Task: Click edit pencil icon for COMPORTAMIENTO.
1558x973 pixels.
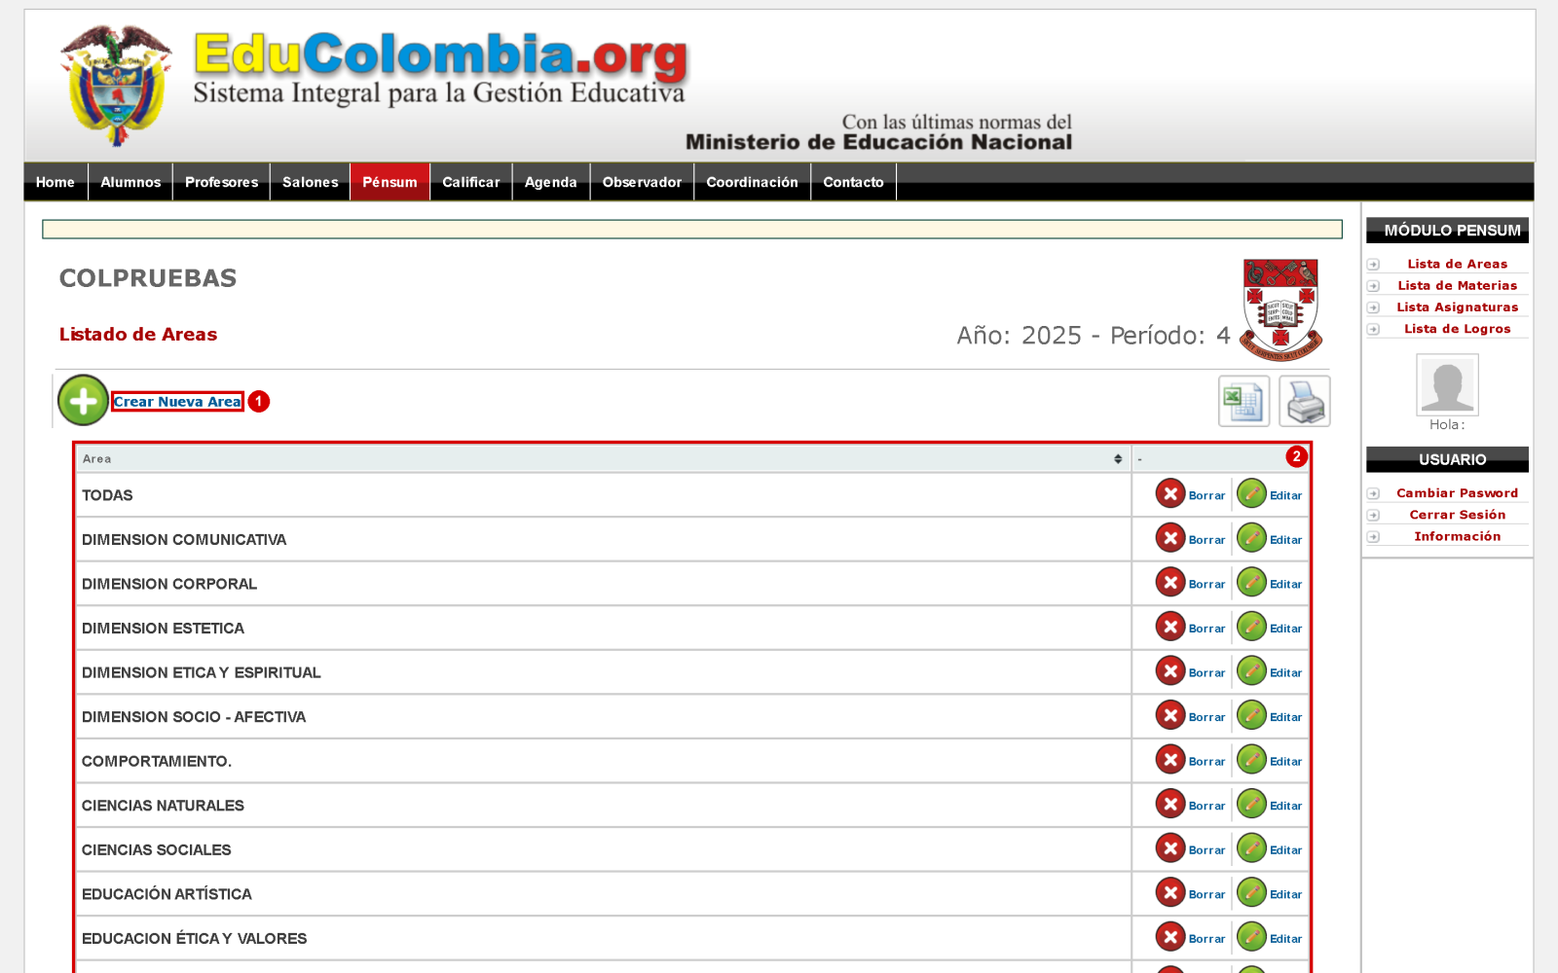Action: click(x=1251, y=760)
